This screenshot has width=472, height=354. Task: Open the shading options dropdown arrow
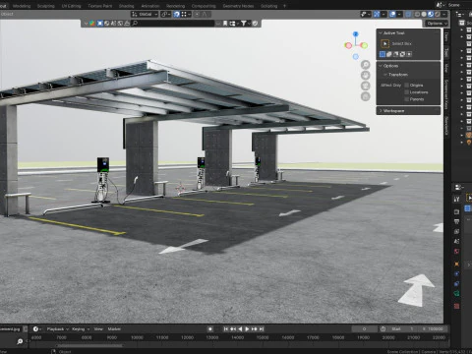click(444, 14)
